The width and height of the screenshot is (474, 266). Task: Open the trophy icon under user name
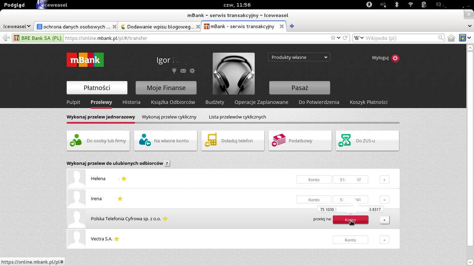coord(174,71)
